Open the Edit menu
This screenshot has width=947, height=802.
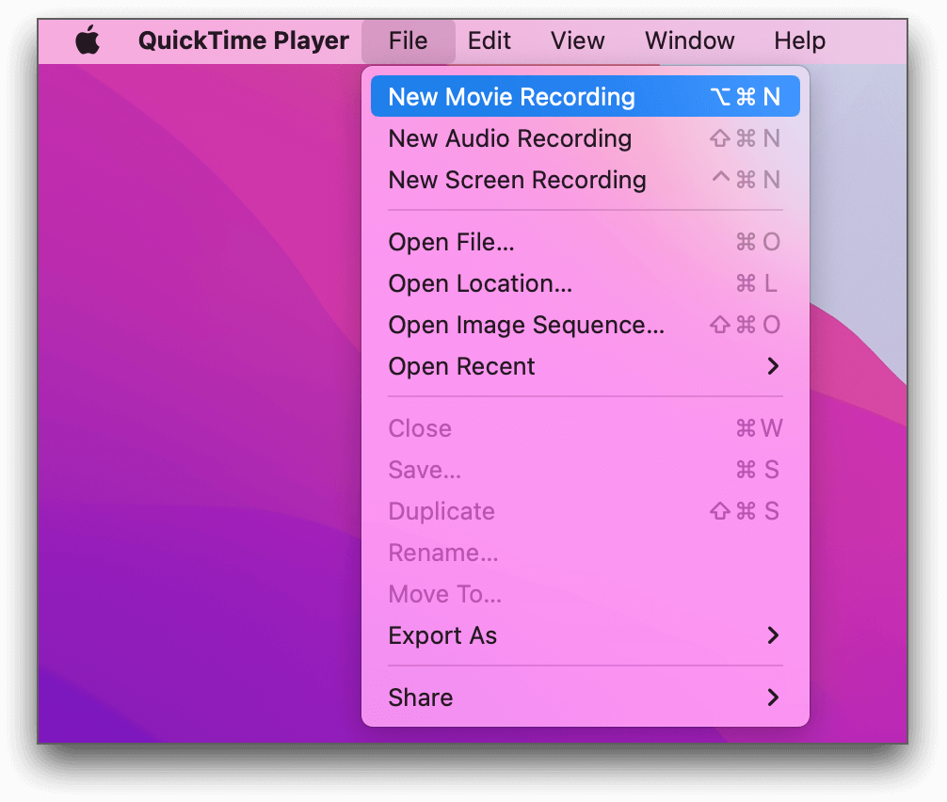click(x=489, y=40)
